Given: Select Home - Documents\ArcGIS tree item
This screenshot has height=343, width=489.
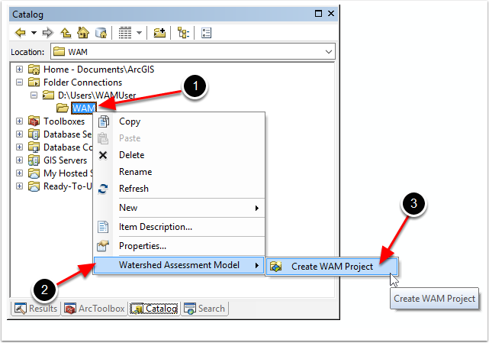Looking at the screenshot, I should coord(98,70).
